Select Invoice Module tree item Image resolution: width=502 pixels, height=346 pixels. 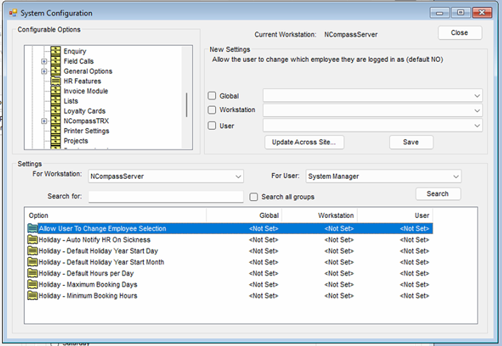[86, 91]
